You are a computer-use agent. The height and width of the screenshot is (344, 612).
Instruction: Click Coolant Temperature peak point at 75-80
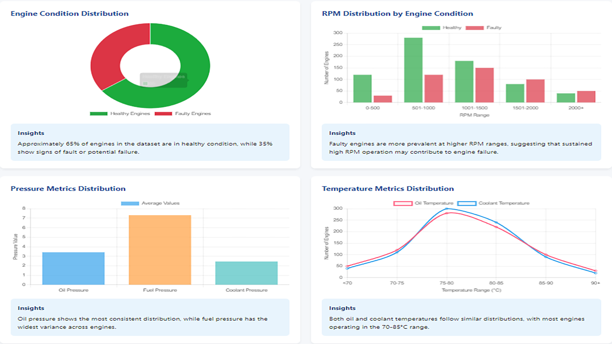pos(447,209)
